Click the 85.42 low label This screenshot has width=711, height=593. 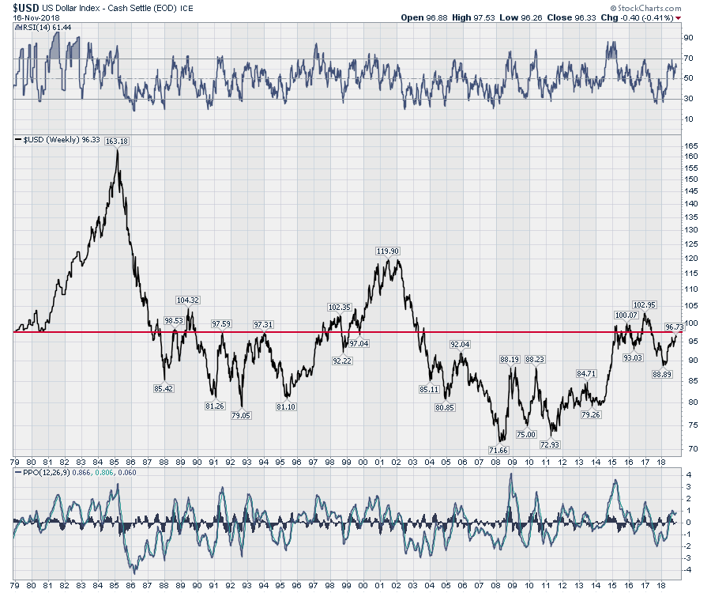point(164,388)
